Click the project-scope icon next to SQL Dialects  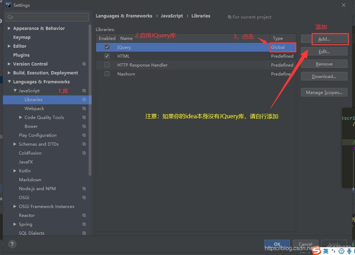tap(84, 233)
